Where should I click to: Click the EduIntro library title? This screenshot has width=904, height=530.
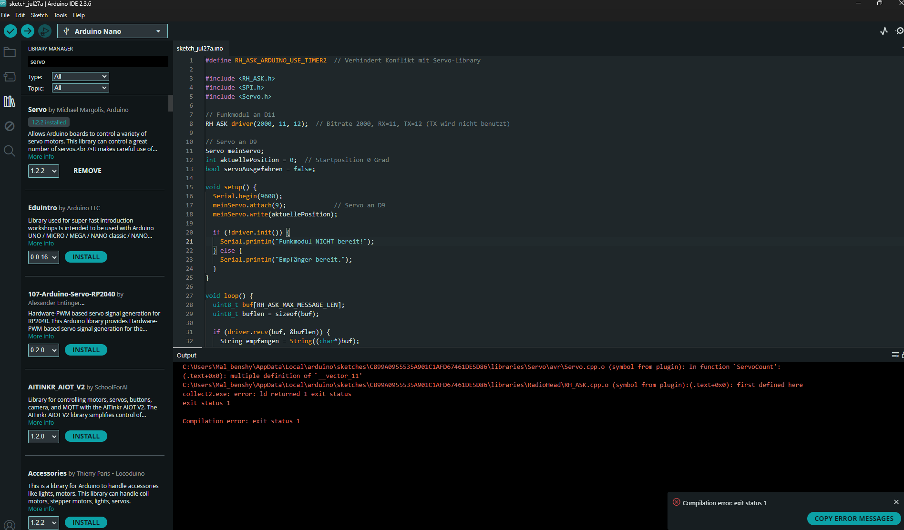click(42, 208)
